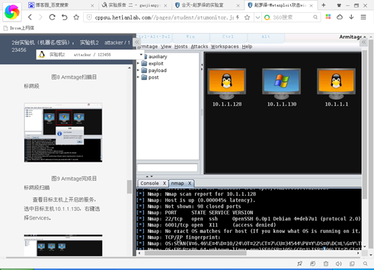Open the colorful apps grid icon
374x270 pixels.
(x=328, y=17)
